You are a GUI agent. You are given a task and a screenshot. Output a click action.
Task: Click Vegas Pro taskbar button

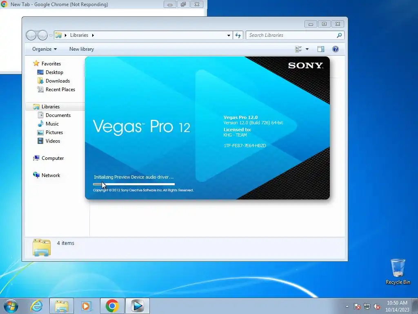click(138, 306)
